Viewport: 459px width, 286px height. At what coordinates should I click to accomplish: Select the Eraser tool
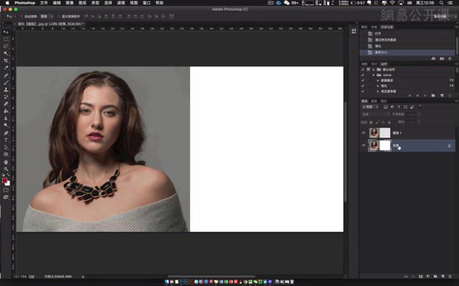coord(6,104)
